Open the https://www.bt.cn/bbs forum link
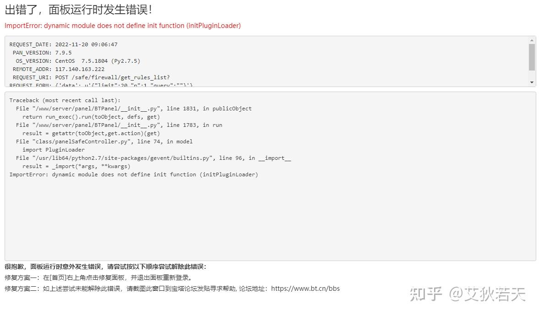Screen dimensions: 539x316 pos(306,289)
